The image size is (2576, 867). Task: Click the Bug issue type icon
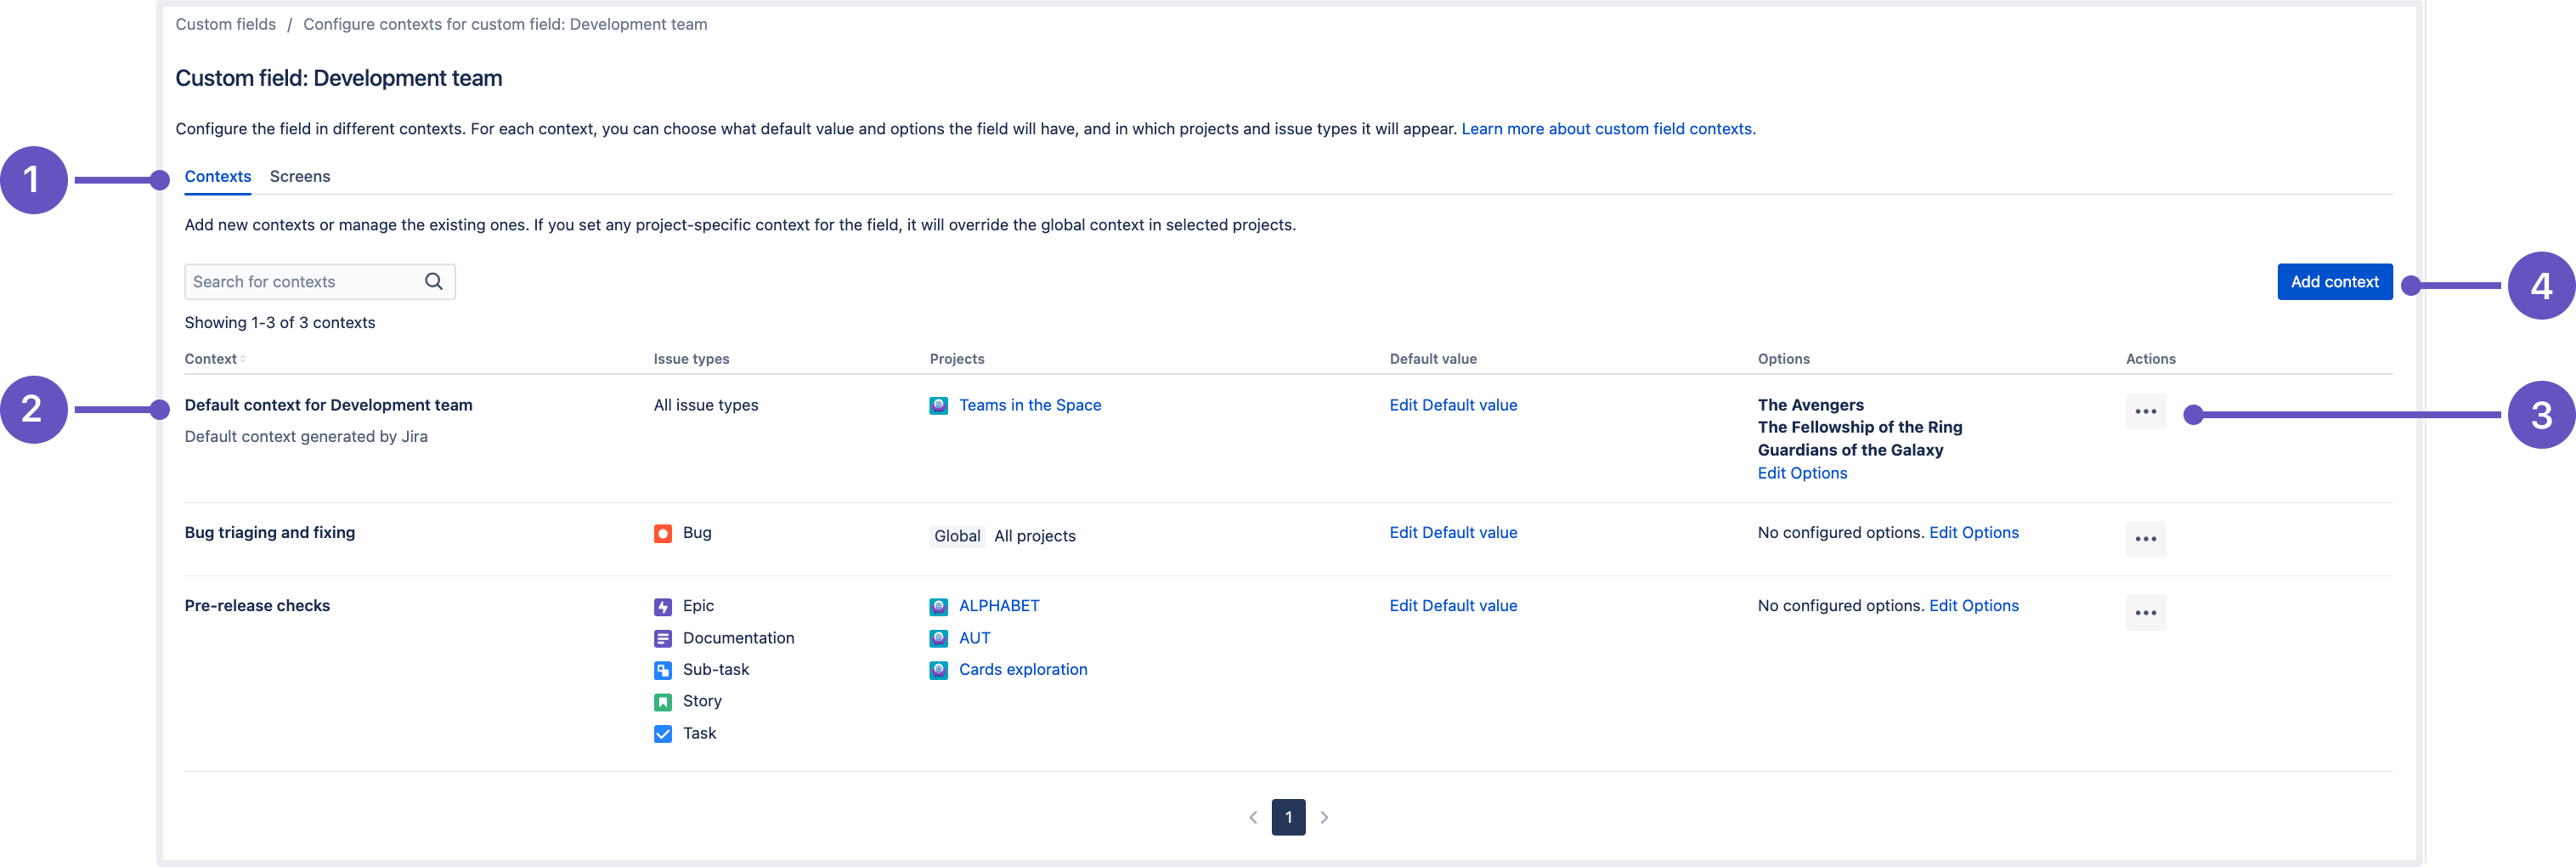[662, 533]
